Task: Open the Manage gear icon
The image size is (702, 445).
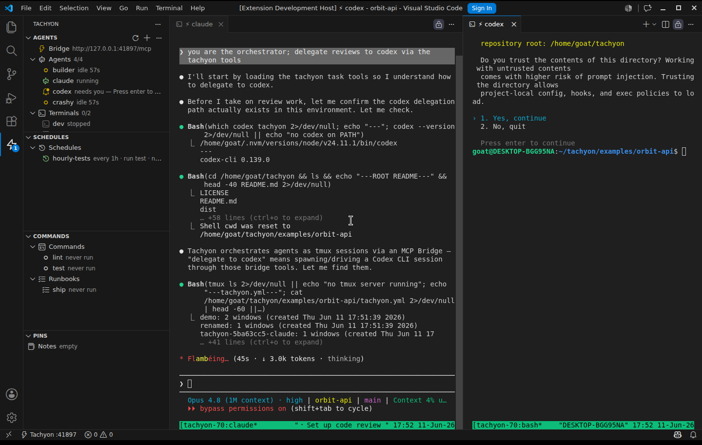Action: (12, 418)
